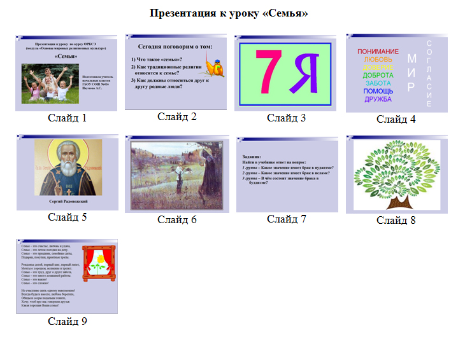Select the Слайд 9 thumbnail with poem
The width and height of the screenshot is (465, 337).
click(67, 277)
